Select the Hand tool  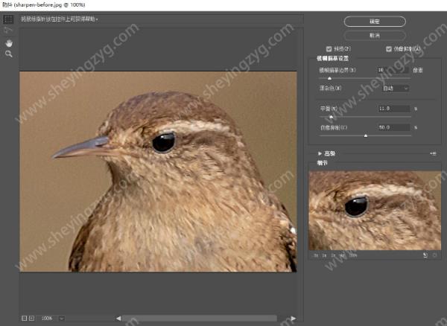click(9, 43)
